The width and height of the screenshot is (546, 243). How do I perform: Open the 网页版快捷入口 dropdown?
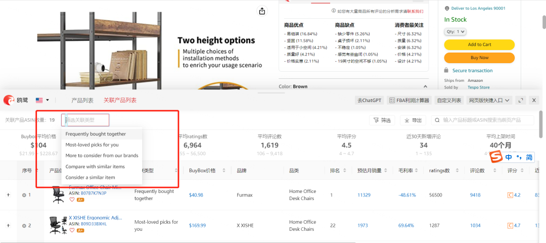click(489, 100)
